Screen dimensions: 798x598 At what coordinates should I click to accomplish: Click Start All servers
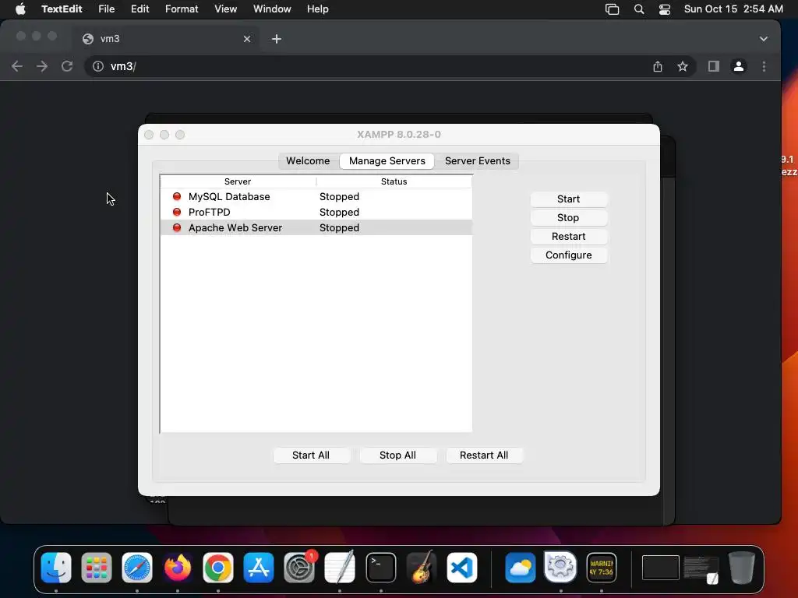pos(311,455)
